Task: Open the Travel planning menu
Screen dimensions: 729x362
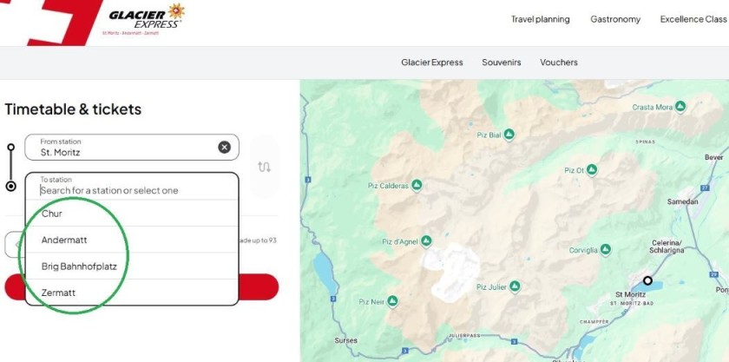Action: tap(540, 19)
